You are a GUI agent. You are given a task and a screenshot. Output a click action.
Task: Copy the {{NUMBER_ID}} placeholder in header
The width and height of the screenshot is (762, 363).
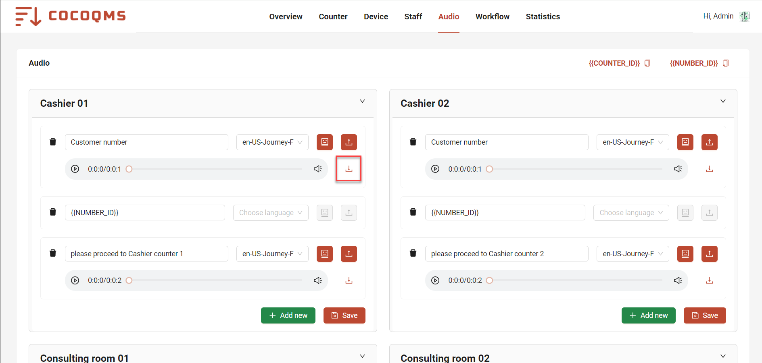tap(725, 63)
